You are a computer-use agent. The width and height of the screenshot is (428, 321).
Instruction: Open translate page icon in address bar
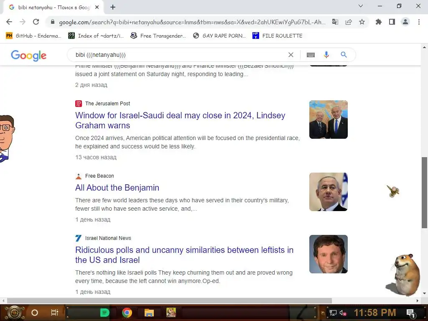click(335, 22)
